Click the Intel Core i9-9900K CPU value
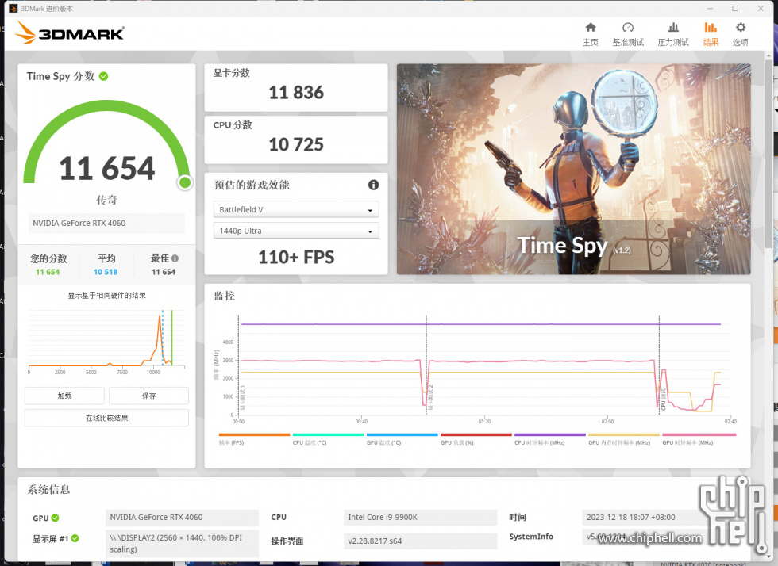The height and width of the screenshot is (566, 778). [x=420, y=518]
